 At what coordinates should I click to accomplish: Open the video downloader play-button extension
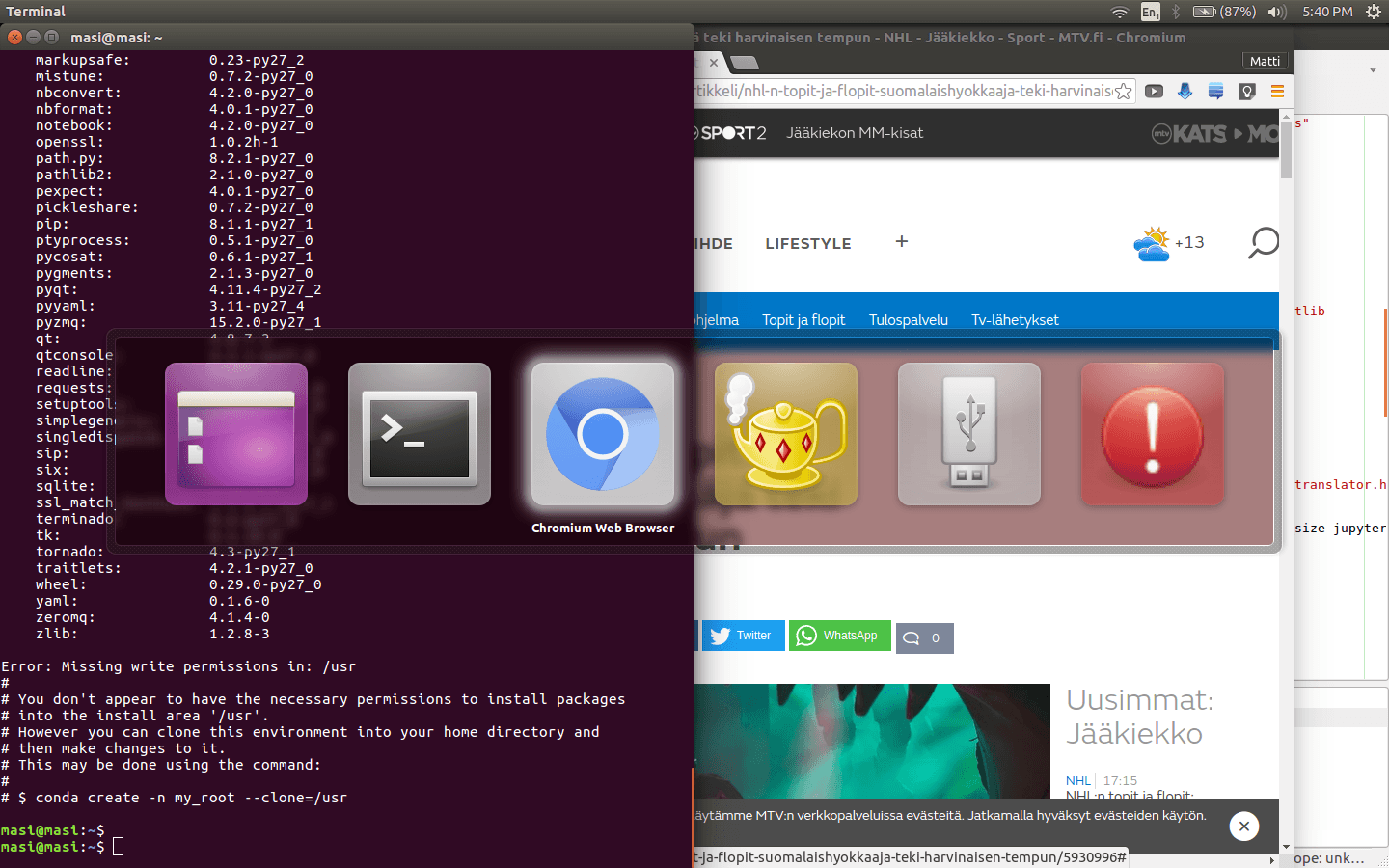(x=1154, y=91)
